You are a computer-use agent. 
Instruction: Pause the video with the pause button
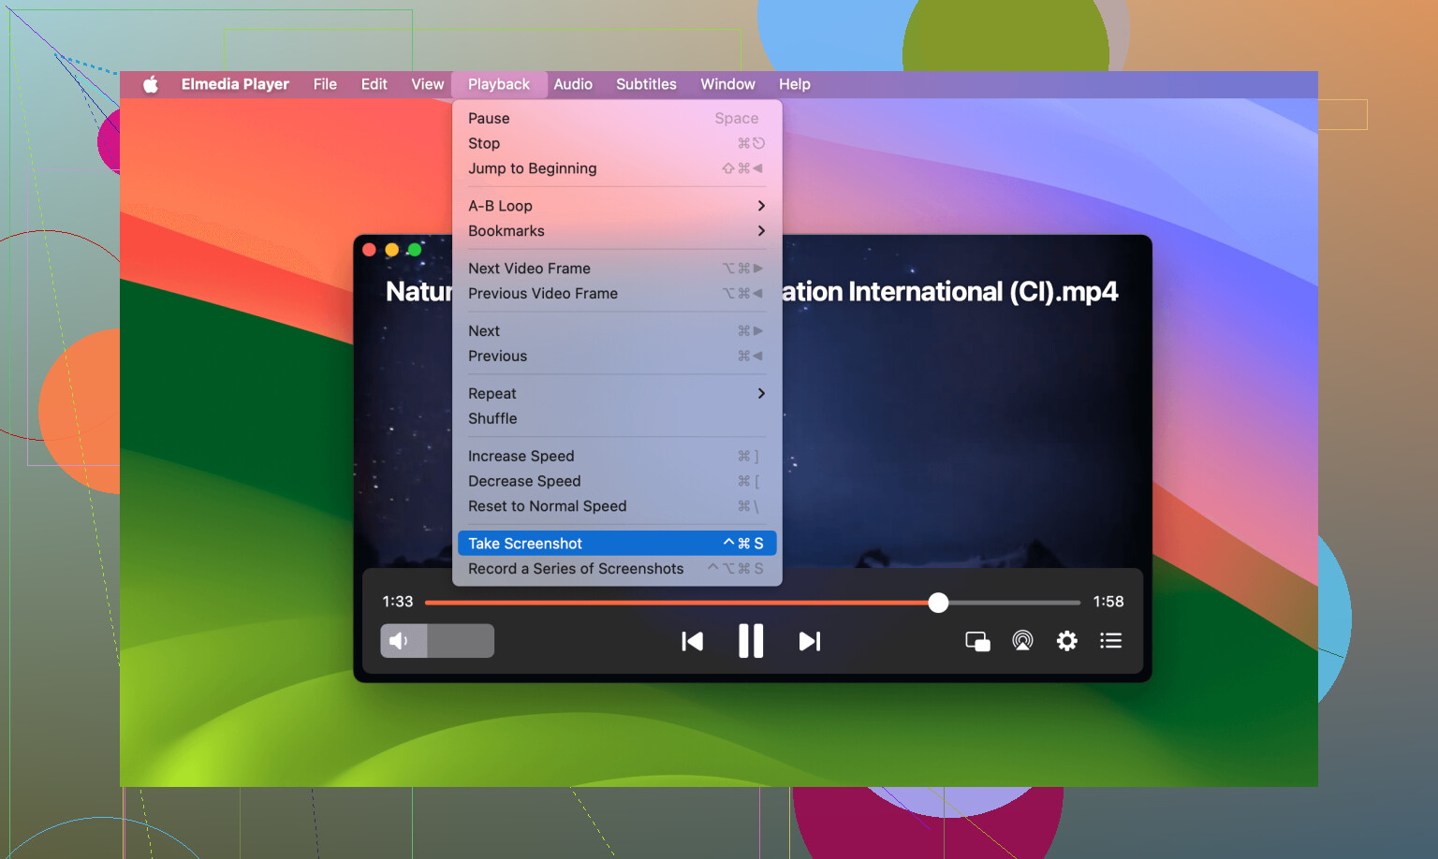[751, 641]
